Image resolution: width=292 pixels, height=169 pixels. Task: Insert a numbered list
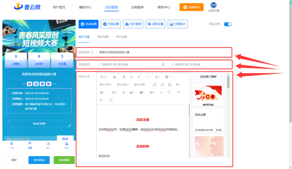point(162,84)
